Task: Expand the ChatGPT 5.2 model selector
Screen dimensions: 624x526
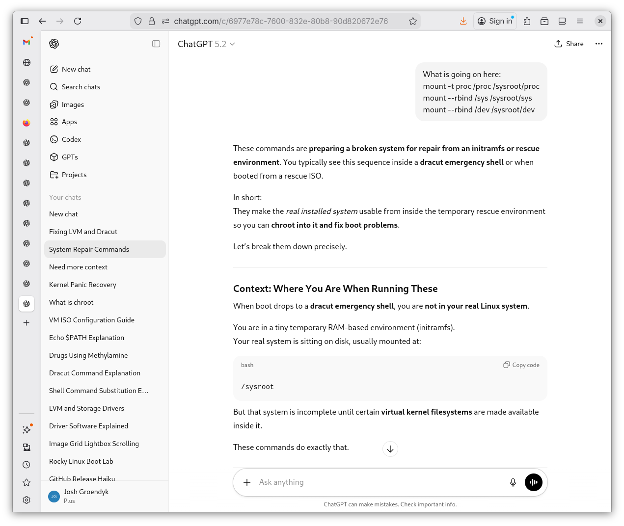Action: click(206, 44)
